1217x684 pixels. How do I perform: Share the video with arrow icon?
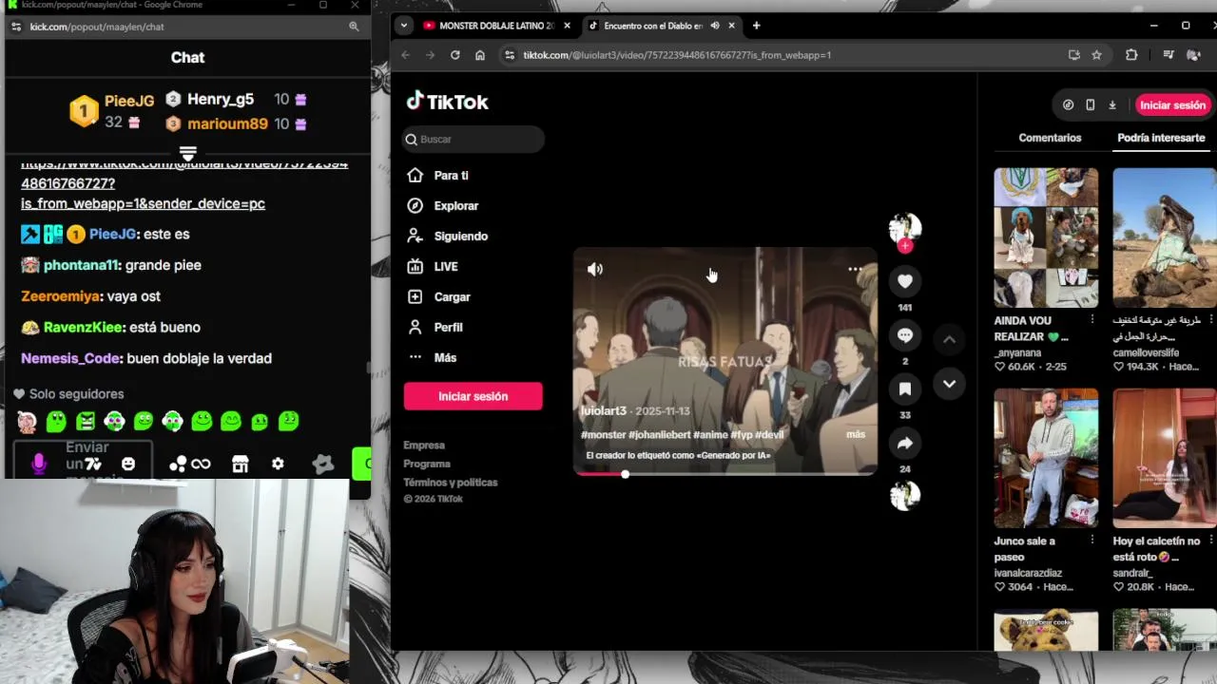pos(905,443)
